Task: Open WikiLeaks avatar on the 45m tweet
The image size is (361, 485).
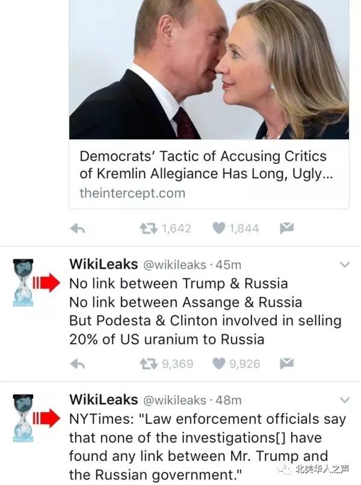Action: point(23,283)
